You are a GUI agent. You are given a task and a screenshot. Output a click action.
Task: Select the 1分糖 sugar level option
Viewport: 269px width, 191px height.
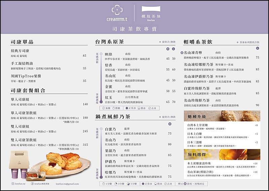pyautogui.click(x=104, y=184)
